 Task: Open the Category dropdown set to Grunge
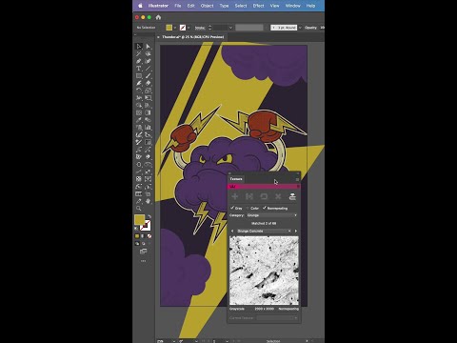[x=272, y=215]
